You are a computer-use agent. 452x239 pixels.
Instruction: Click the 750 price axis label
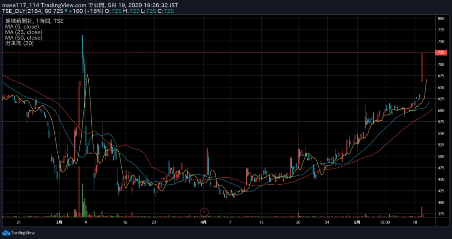click(441, 41)
